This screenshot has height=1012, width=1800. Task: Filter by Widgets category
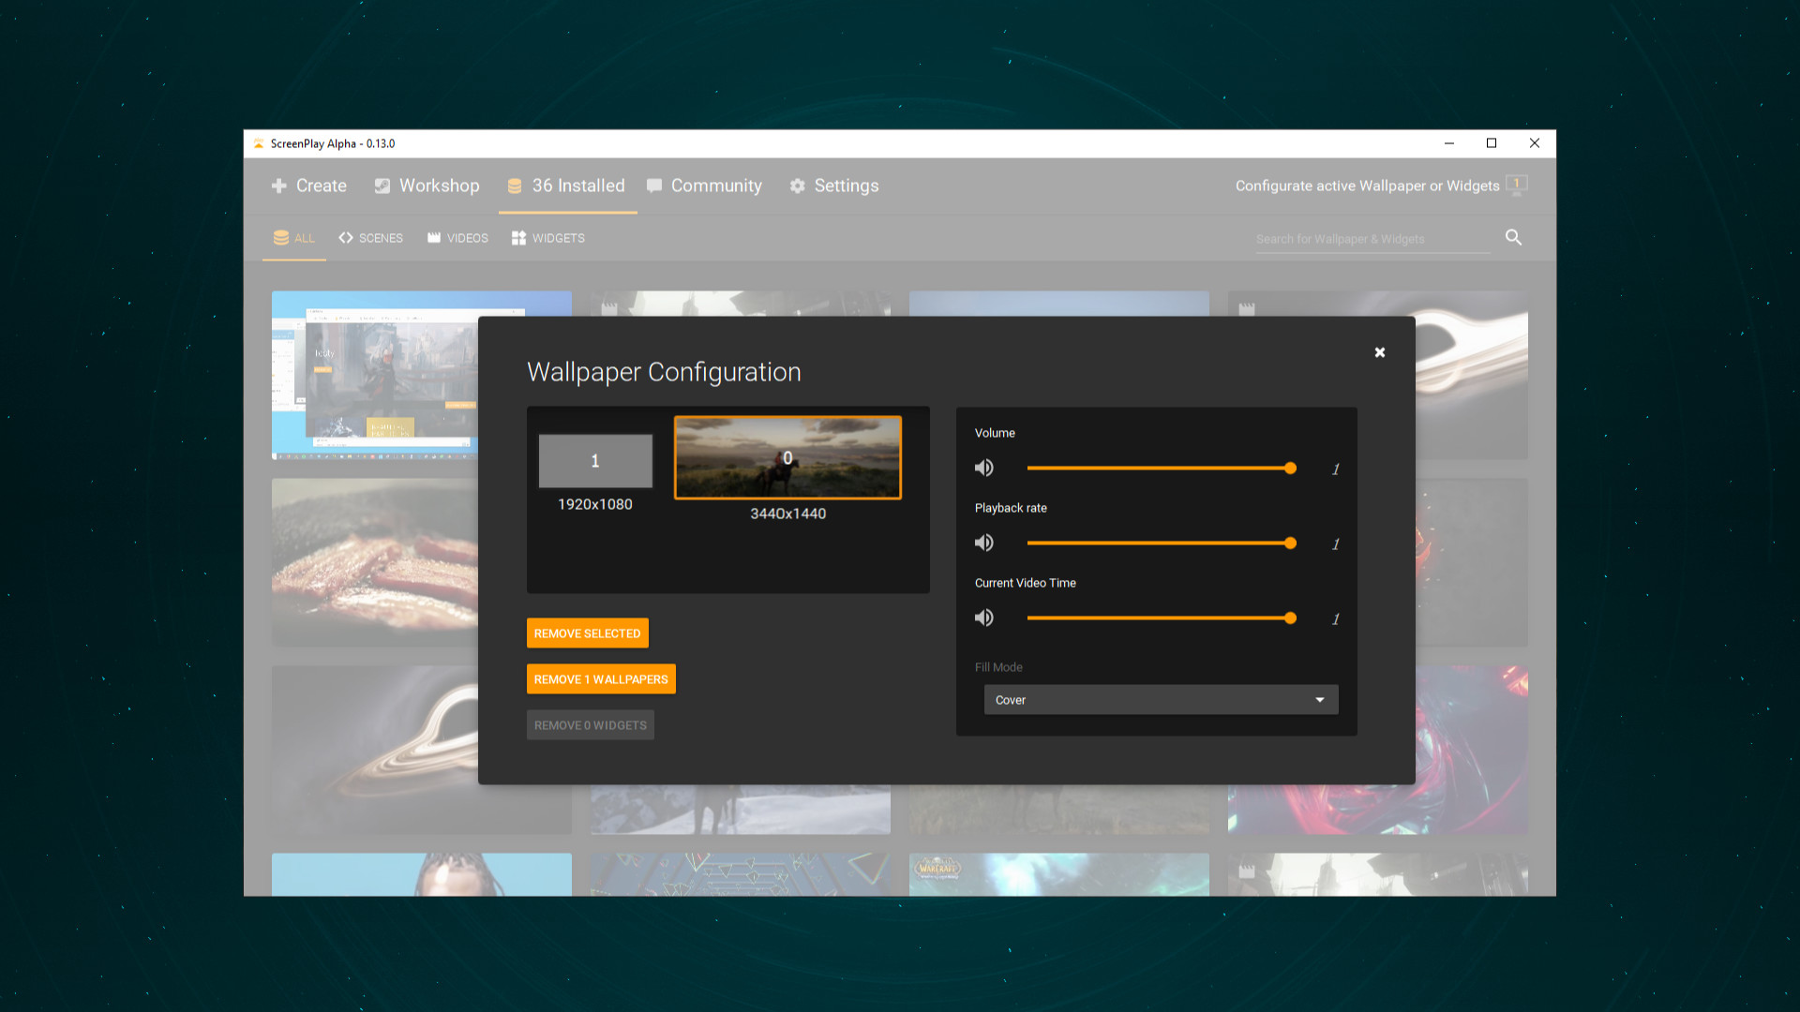pos(547,238)
